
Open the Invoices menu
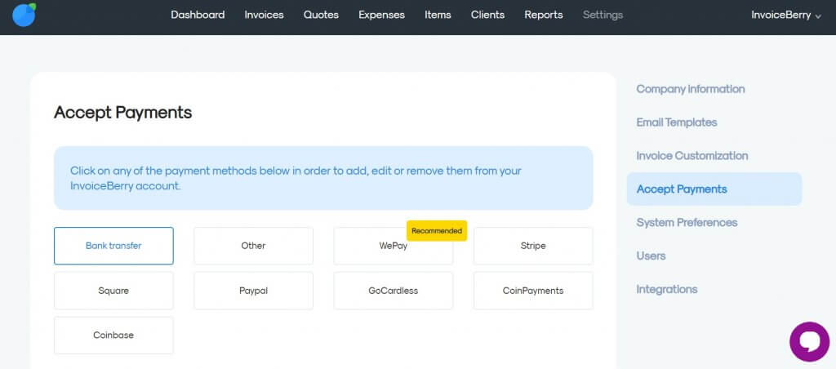tap(264, 15)
